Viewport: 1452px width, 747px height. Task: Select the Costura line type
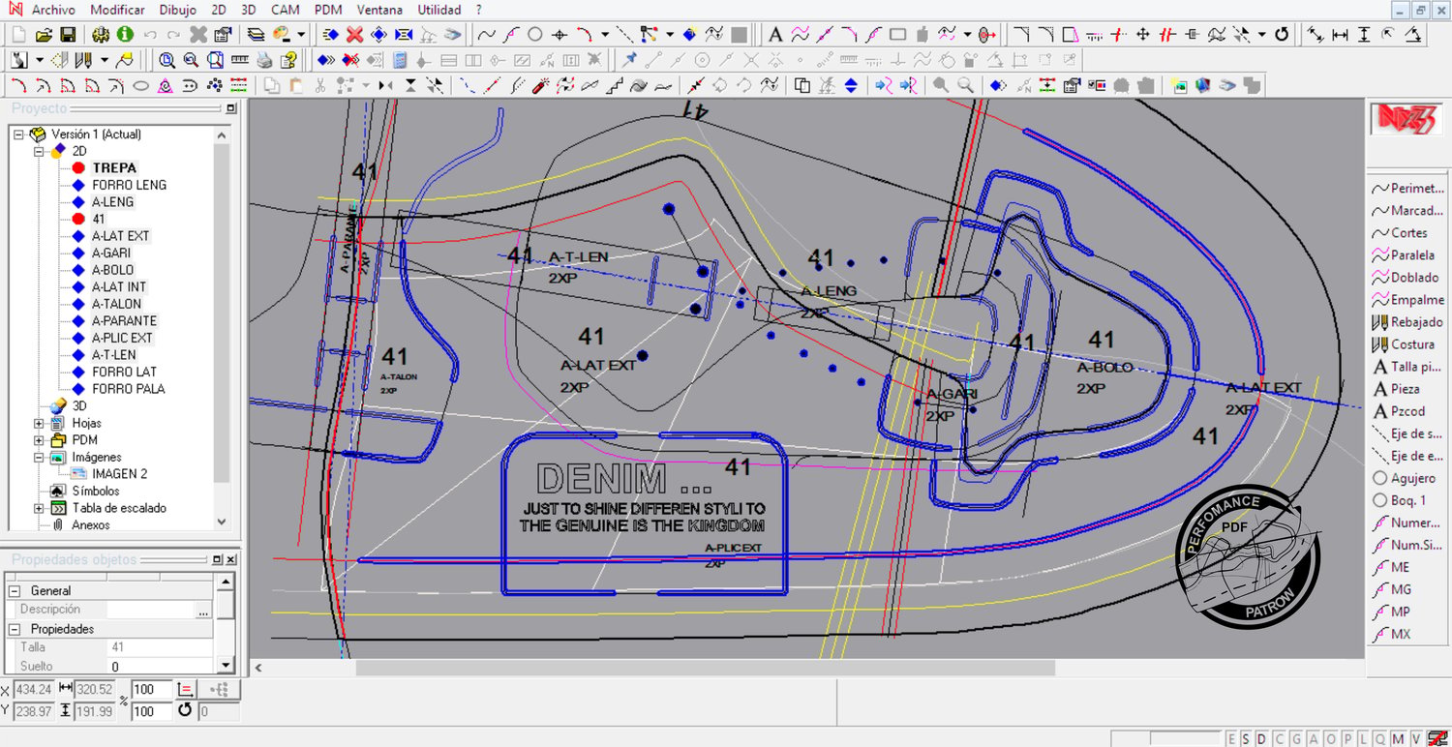click(1404, 344)
